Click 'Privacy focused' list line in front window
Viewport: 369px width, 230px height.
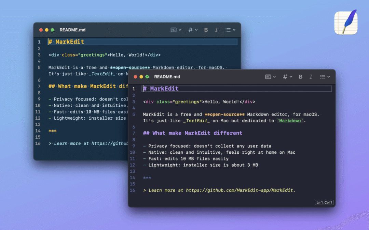(207, 146)
